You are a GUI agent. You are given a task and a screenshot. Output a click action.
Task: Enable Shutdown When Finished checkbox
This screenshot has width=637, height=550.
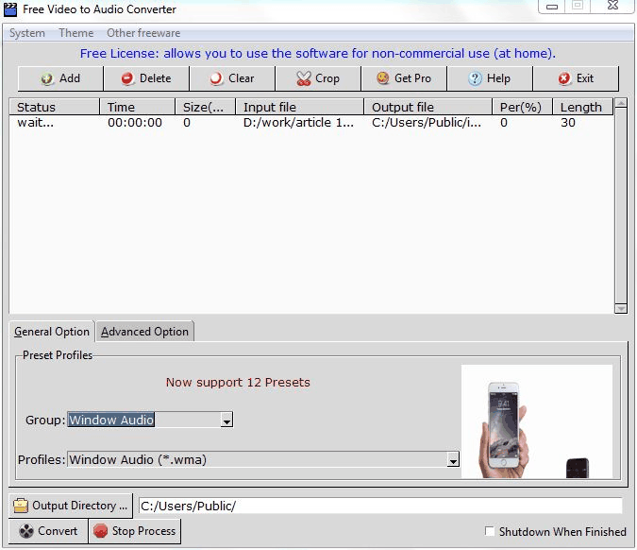click(x=490, y=531)
